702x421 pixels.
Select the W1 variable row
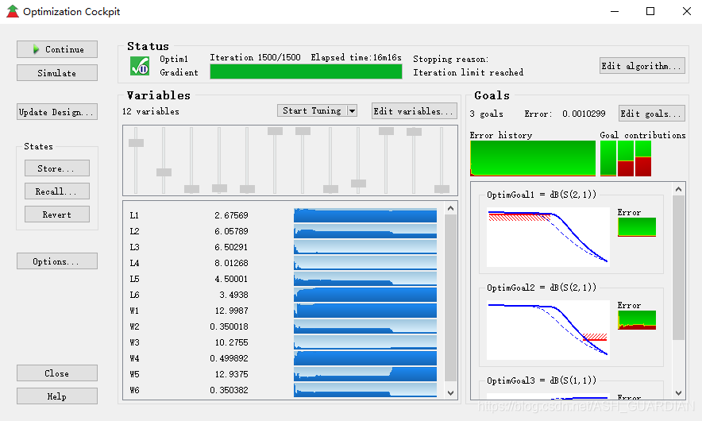click(x=283, y=311)
